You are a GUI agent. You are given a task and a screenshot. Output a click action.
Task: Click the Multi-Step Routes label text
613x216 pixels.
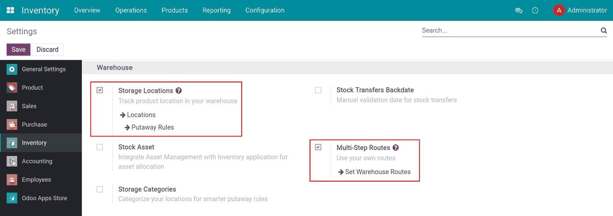363,148
